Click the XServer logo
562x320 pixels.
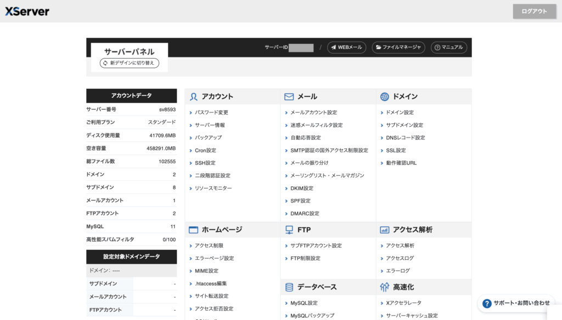click(27, 11)
